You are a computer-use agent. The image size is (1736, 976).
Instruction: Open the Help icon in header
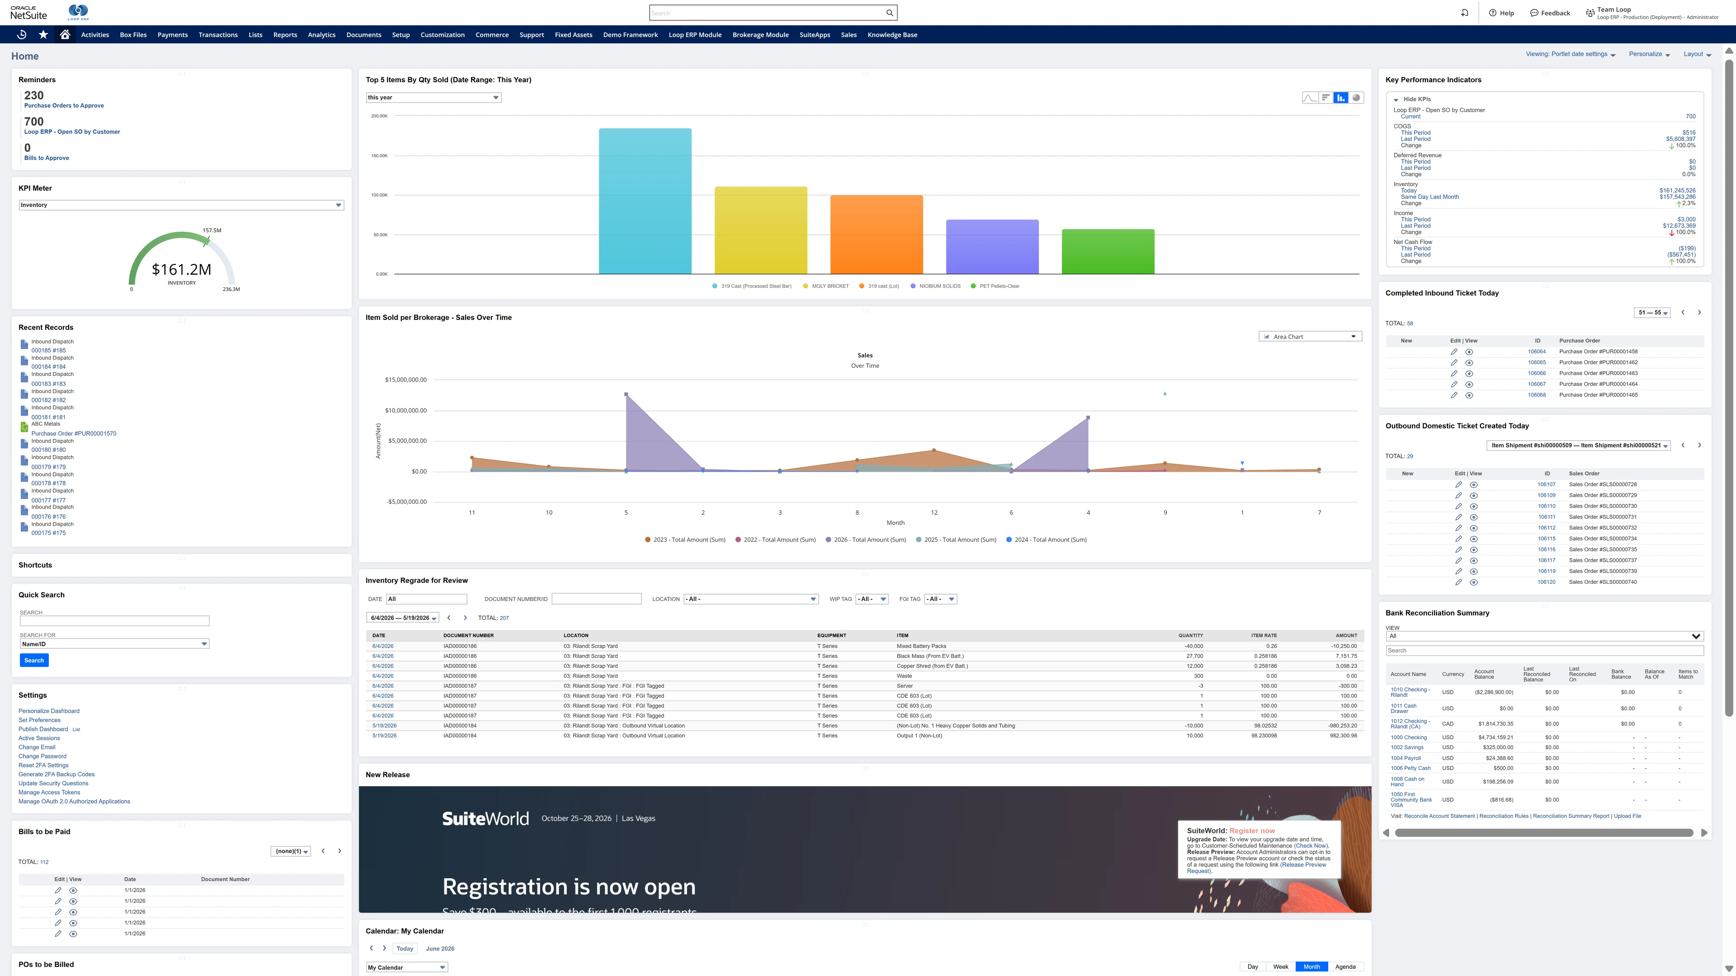1501,13
